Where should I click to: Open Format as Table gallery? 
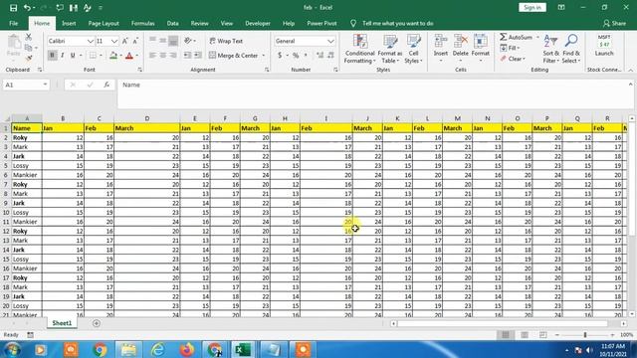tap(389, 49)
